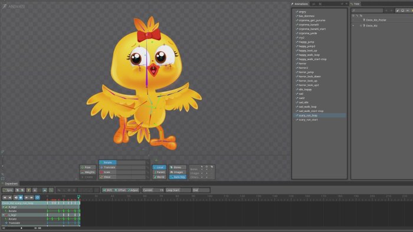Play the animation backward

pyautogui.click(x=15, y=197)
